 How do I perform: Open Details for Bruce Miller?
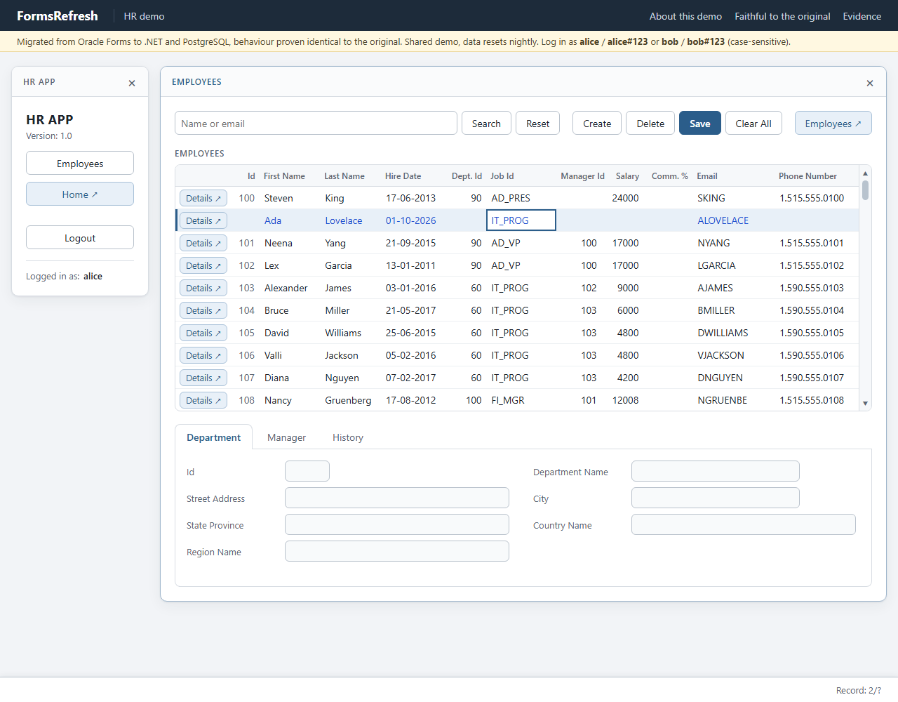tap(203, 310)
